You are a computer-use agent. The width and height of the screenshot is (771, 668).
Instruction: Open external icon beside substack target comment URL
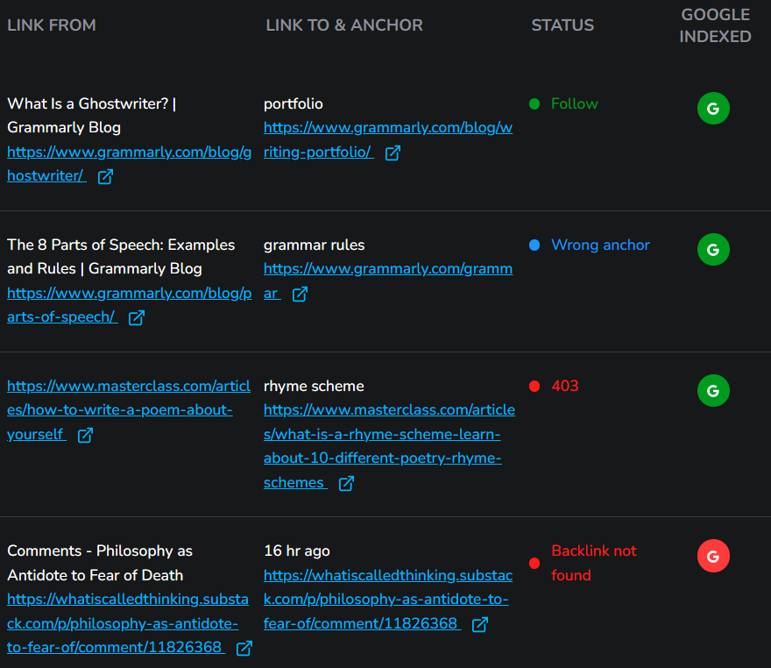[x=479, y=625]
